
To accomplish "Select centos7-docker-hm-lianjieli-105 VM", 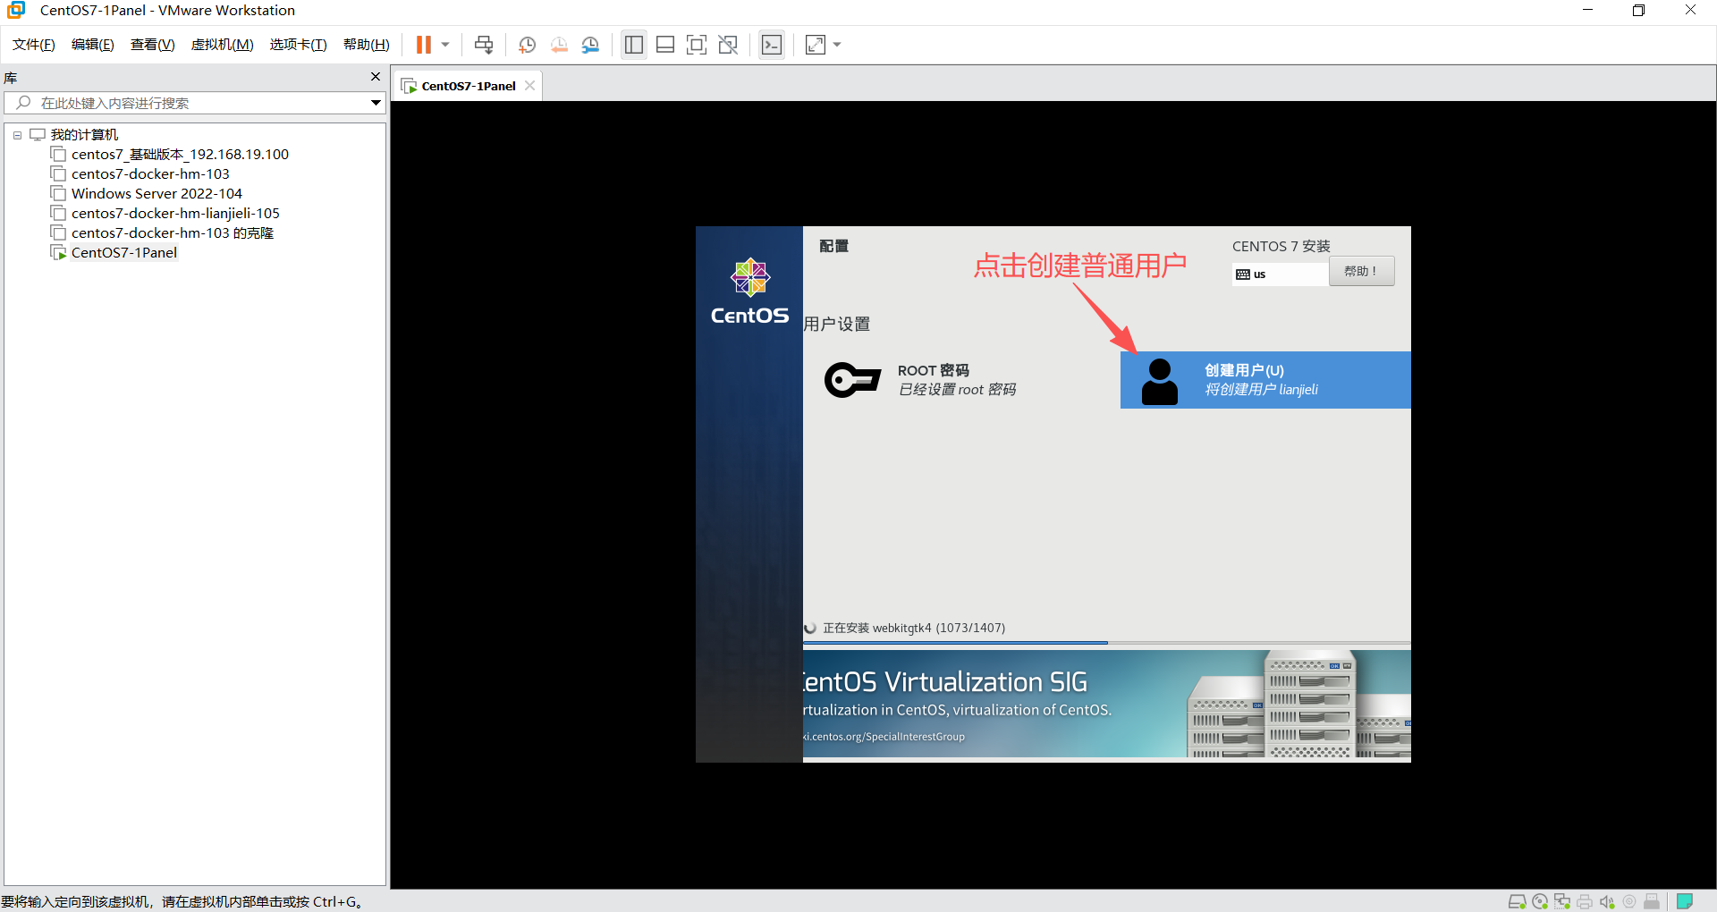I will 175,214.
